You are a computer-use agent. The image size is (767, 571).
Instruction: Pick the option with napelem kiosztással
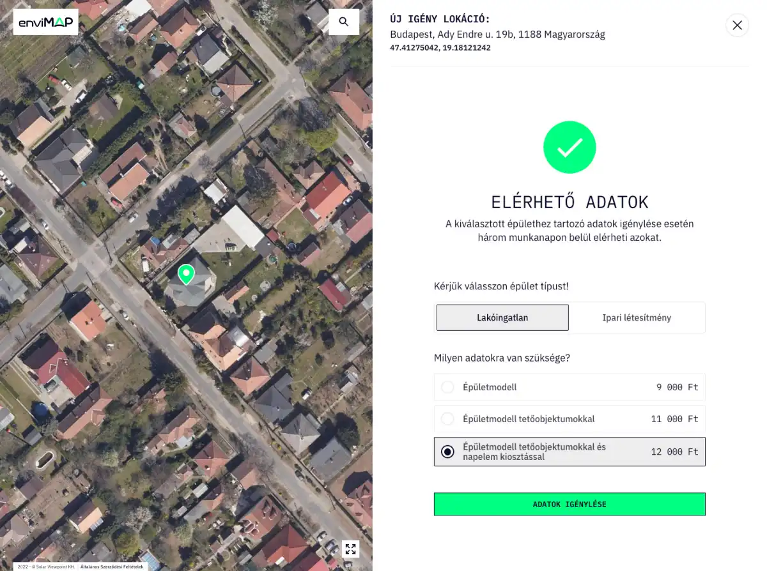click(448, 452)
